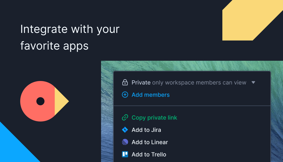Image resolution: width=283 pixels, height=162 pixels.
Task: Click the Add members link
Action: coord(151,95)
